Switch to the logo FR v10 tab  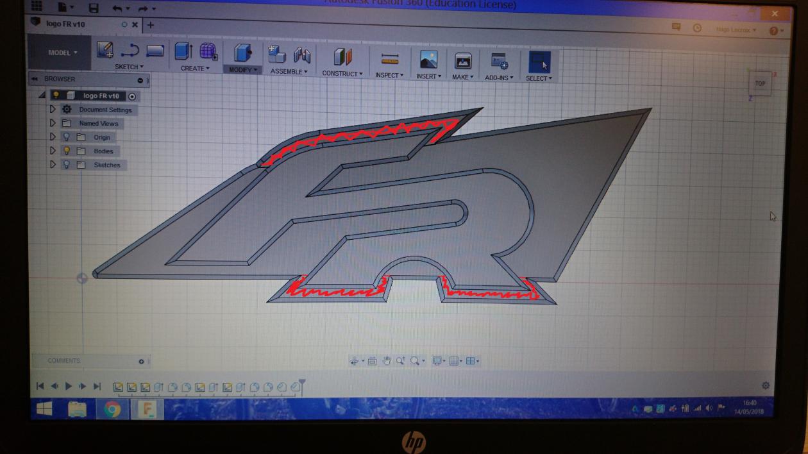point(65,24)
